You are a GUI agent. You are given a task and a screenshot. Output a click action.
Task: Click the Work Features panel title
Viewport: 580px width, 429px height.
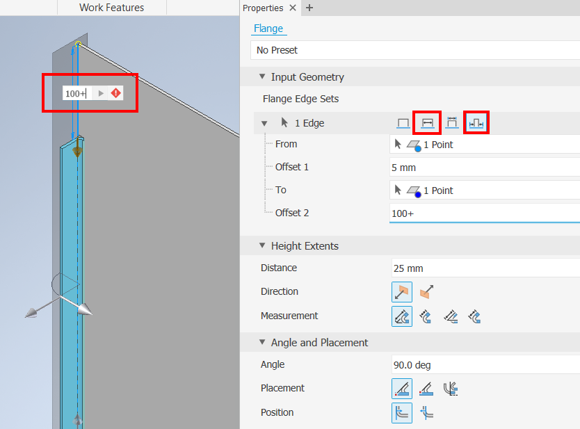[111, 8]
